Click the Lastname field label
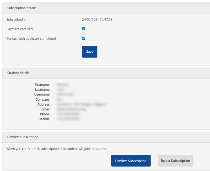 tap(42, 89)
